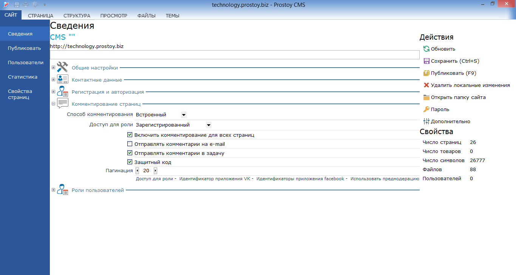Click the purple floppy icon next to Сохранить
The height and width of the screenshot is (275, 516).
pos(426,61)
